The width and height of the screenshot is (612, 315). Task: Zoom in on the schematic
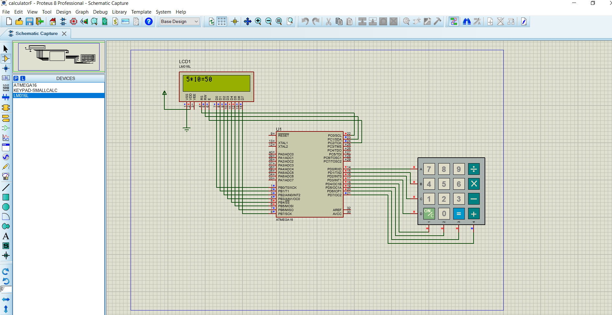click(x=258, y=21)
